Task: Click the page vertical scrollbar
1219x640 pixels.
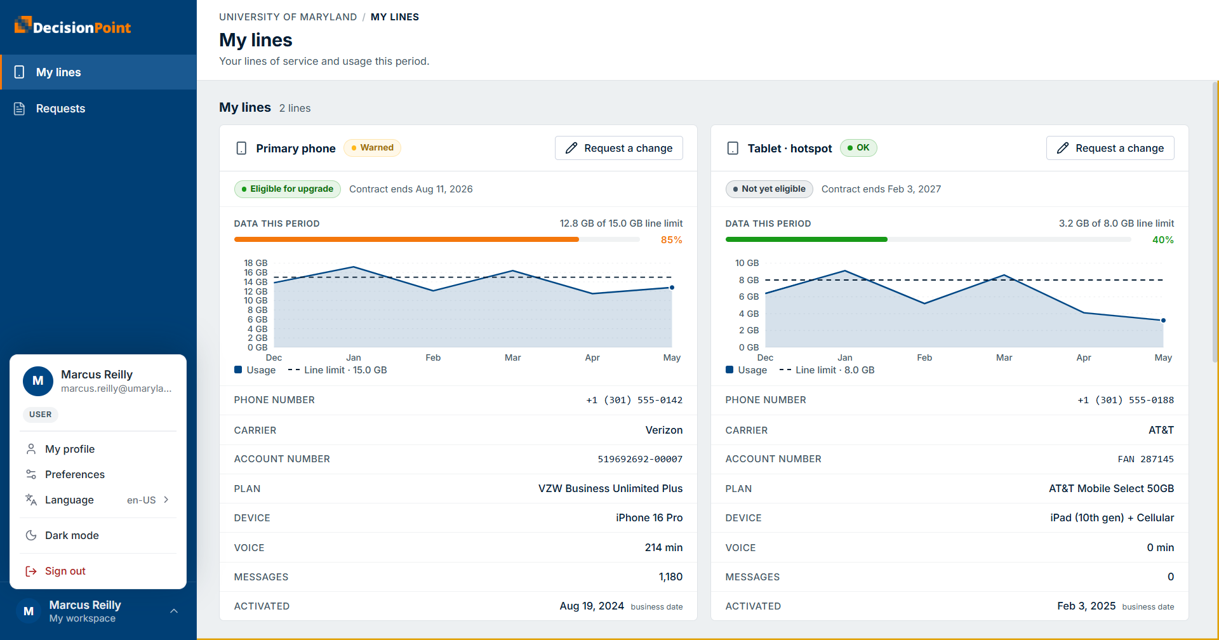Action: coord(1215,222)
